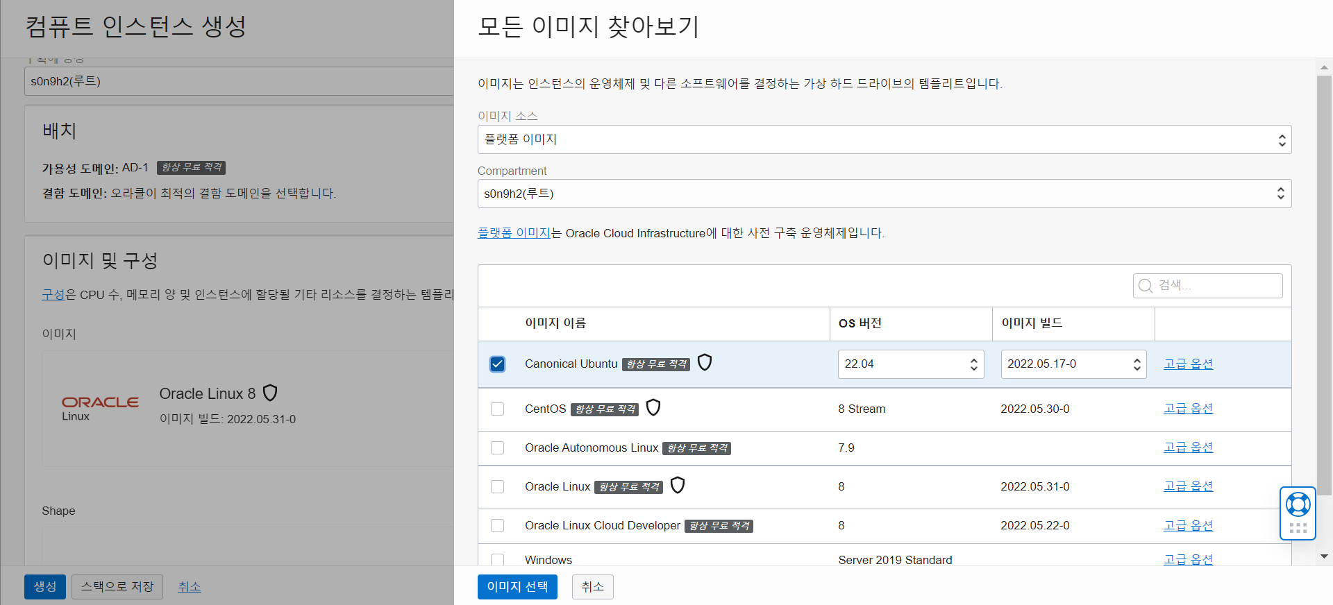Tick the Windows image checkbox
1333x605 pixels.
point(497,560)
